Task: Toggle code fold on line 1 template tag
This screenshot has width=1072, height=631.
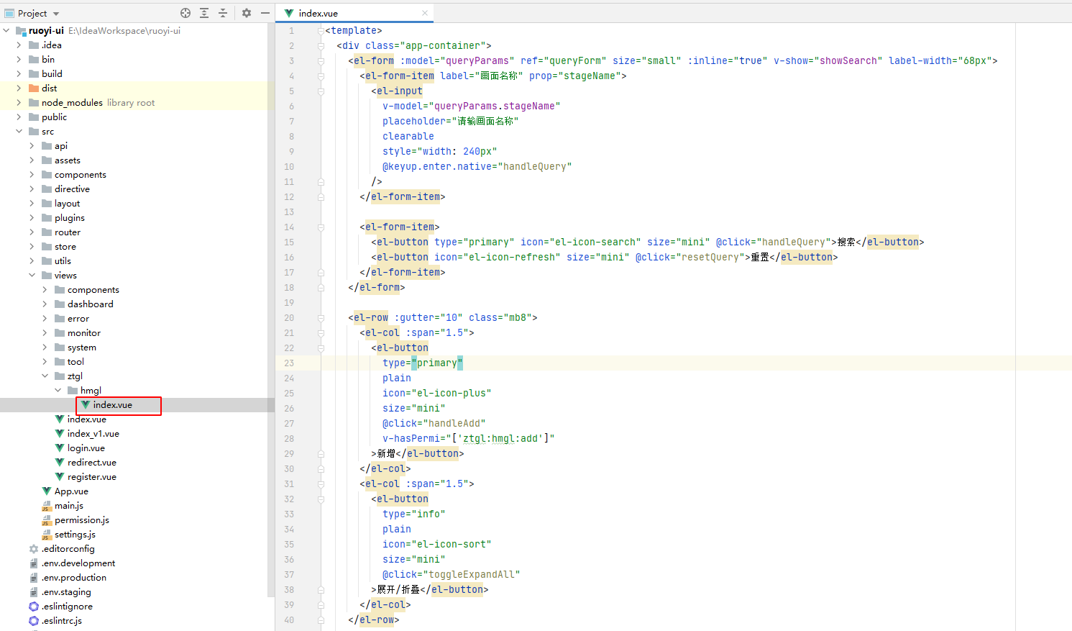Action: 321,31
